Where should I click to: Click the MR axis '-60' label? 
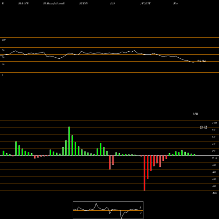(214, 179)
